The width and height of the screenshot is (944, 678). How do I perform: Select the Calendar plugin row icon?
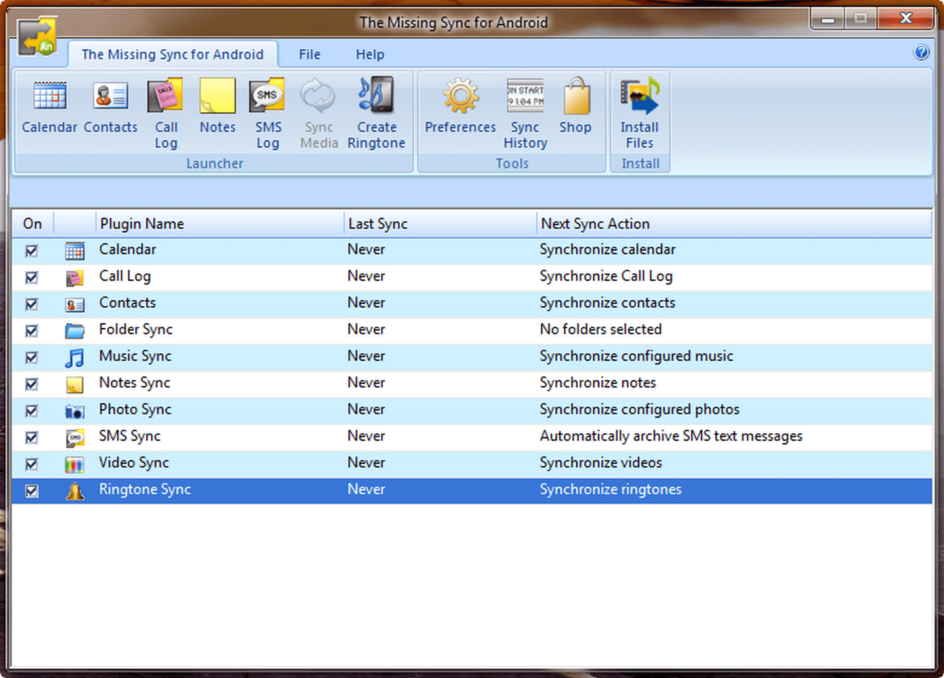[75, 250]
